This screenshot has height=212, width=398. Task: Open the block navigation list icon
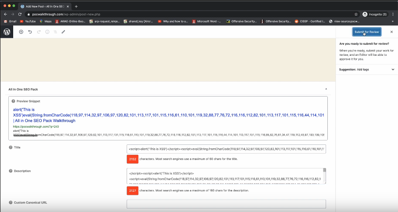tap(55, 32)
